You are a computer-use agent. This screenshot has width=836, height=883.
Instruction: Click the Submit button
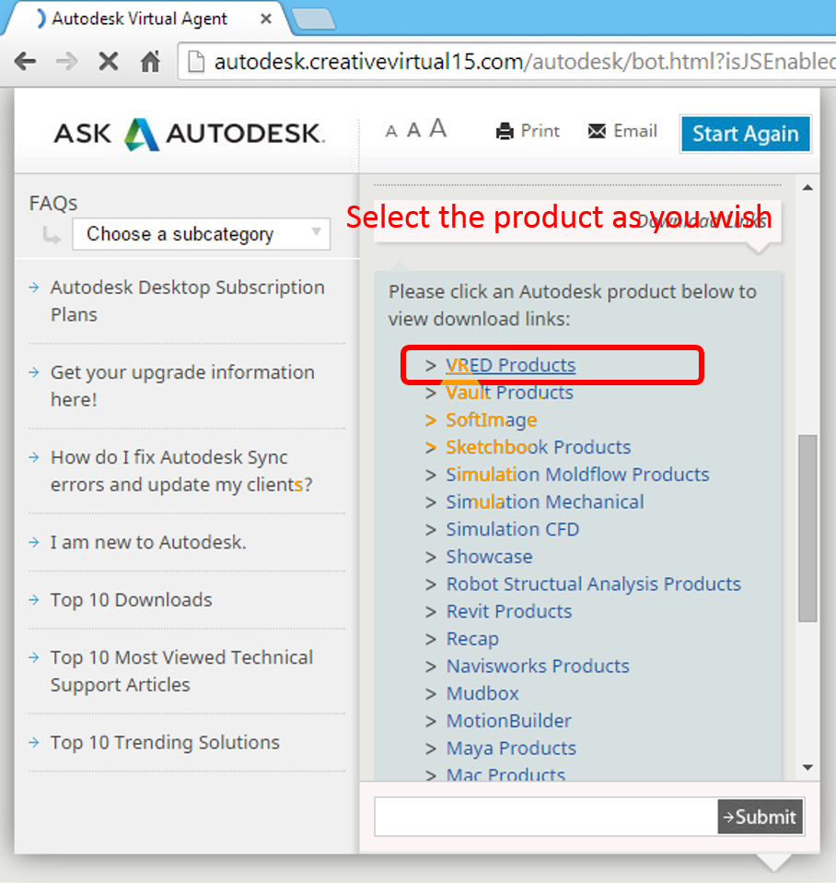(x=761, y=817)
